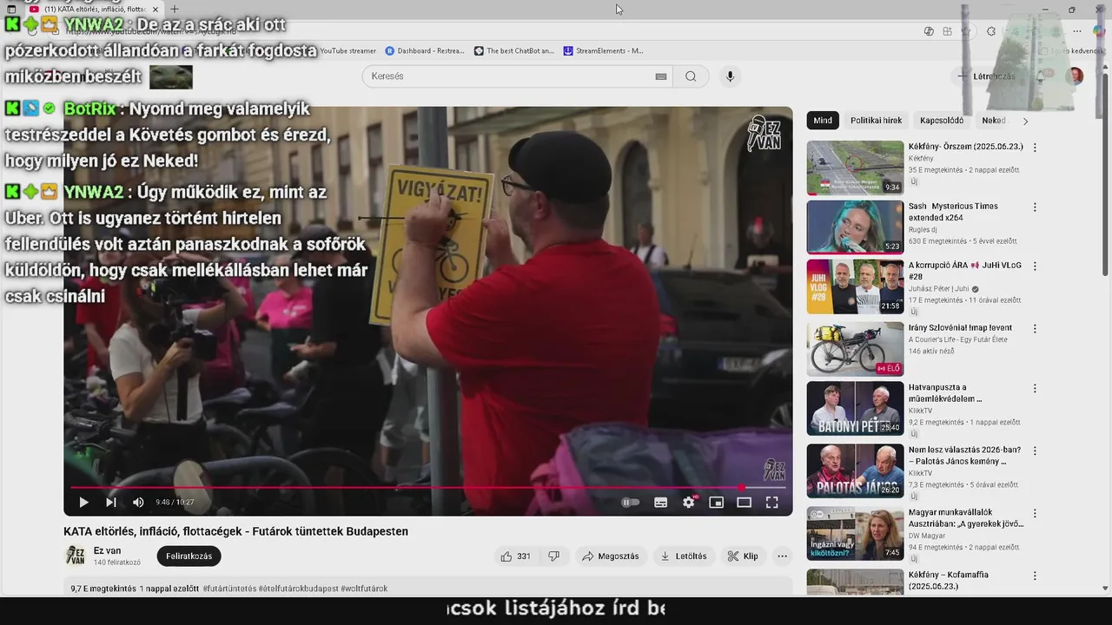
Task: Open Nem lesz választás 2026-ban video thumbnail
Action: [855, 470]
